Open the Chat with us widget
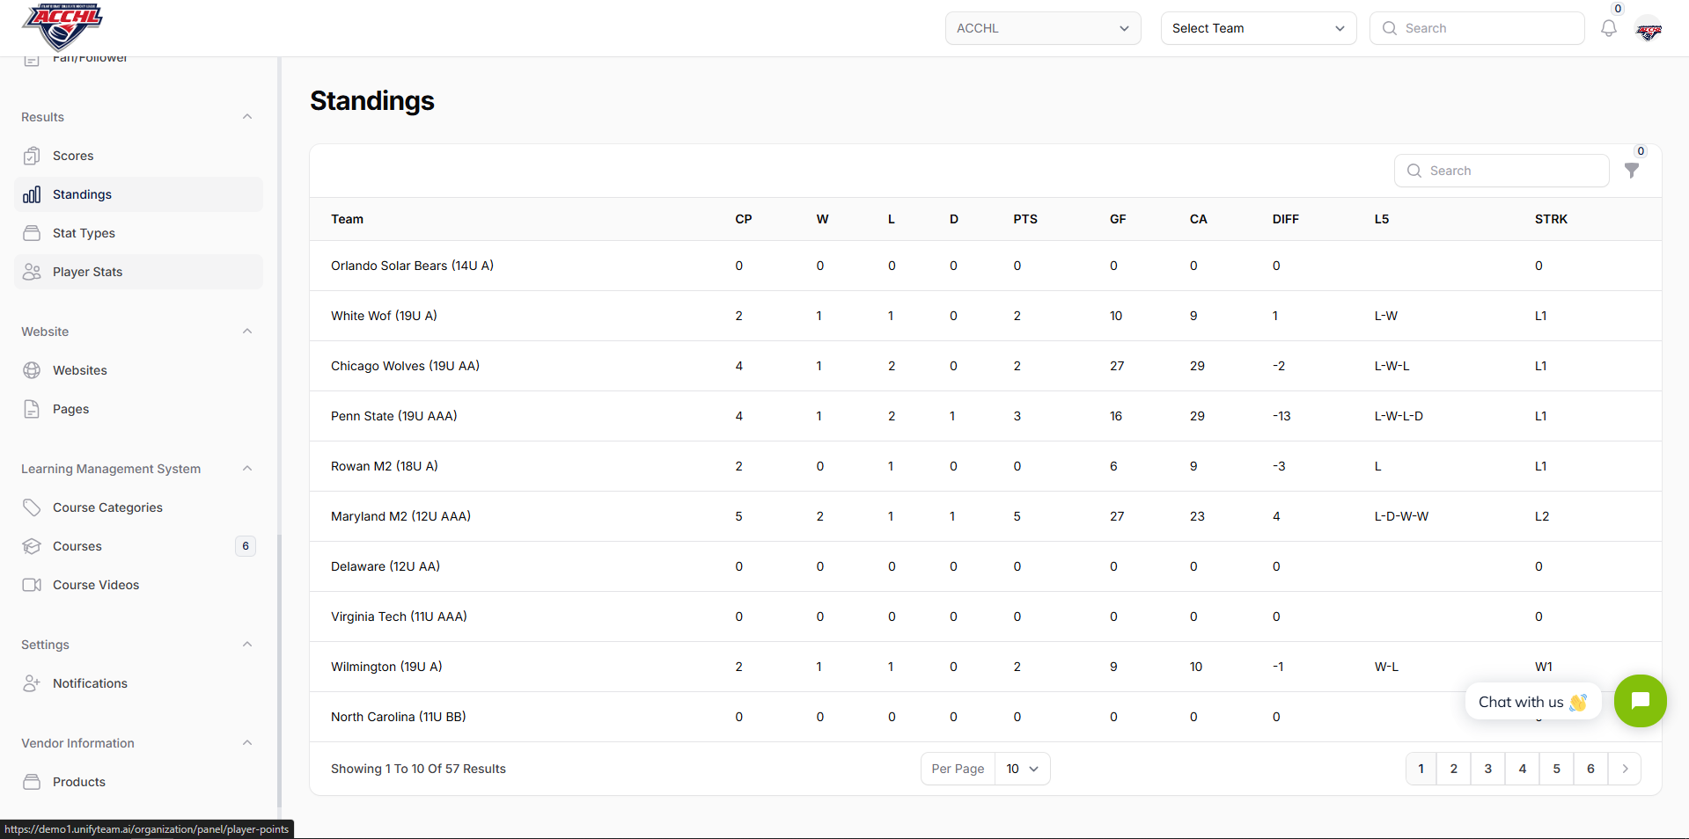 [1639, 701]
